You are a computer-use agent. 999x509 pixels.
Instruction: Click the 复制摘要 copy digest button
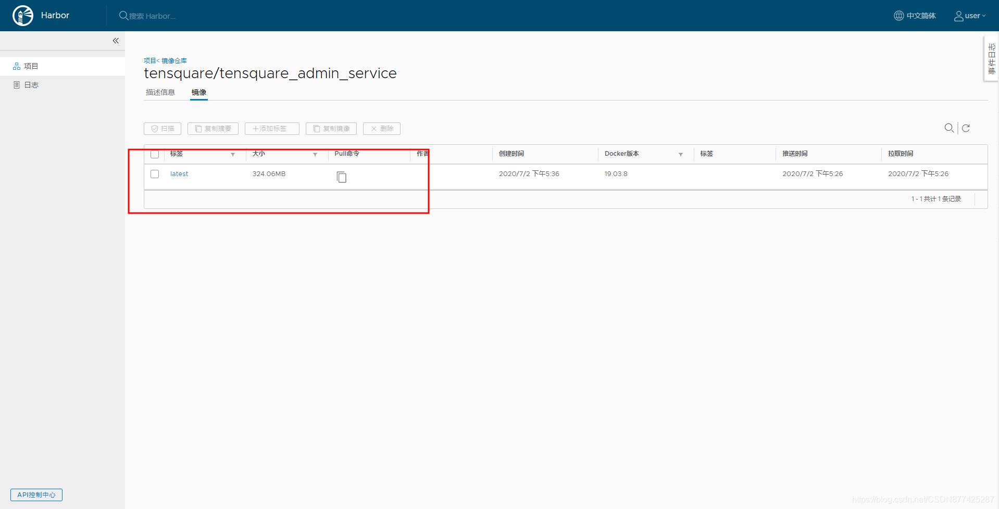point(213,129)
